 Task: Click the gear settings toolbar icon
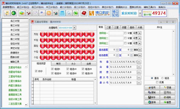[x=69, y=13]
